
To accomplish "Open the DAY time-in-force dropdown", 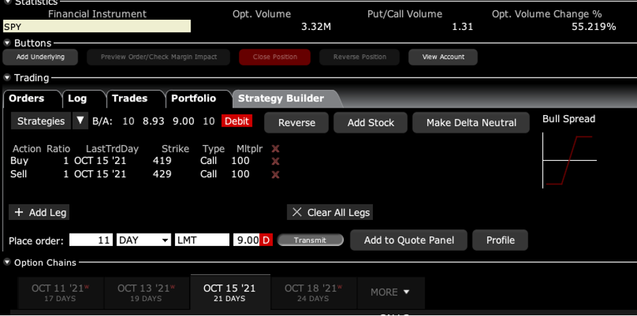I will (x=144, y=240).
